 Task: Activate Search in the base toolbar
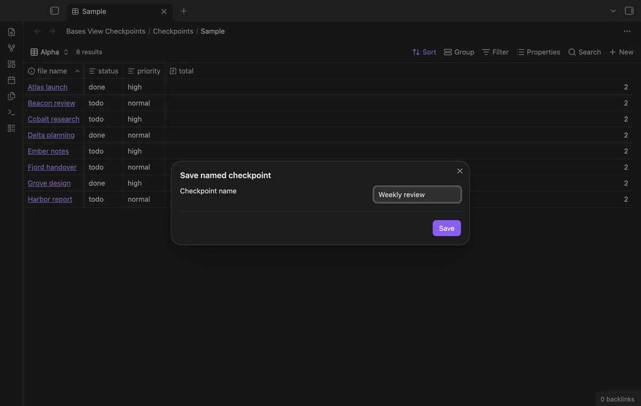pos(584,52)
